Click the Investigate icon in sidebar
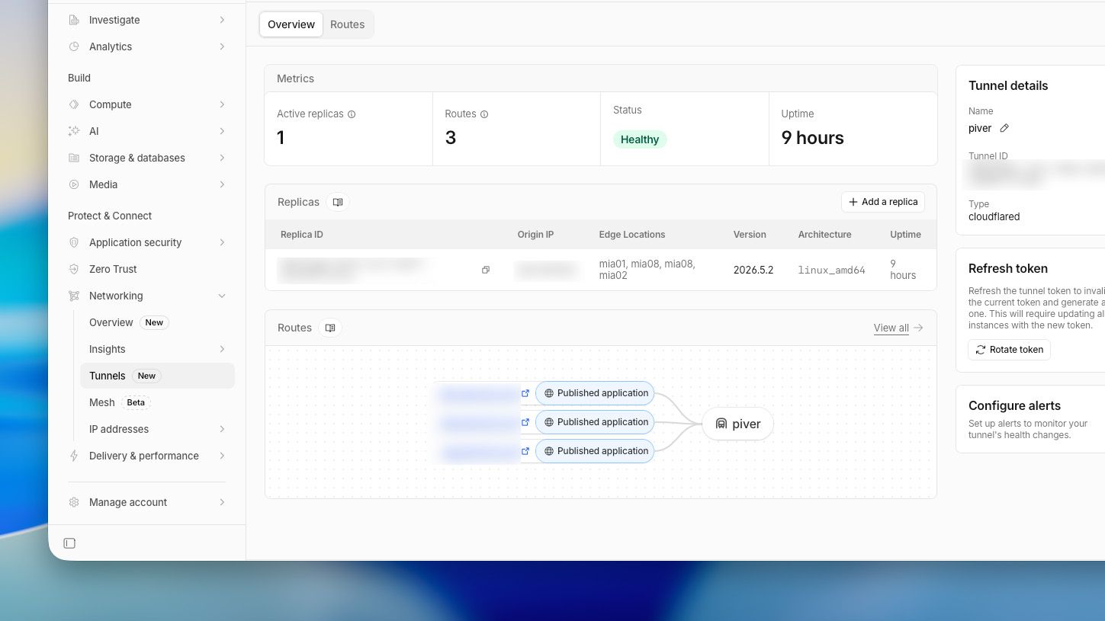This screenshot has height=621, width=1105. tap(74, 20)
